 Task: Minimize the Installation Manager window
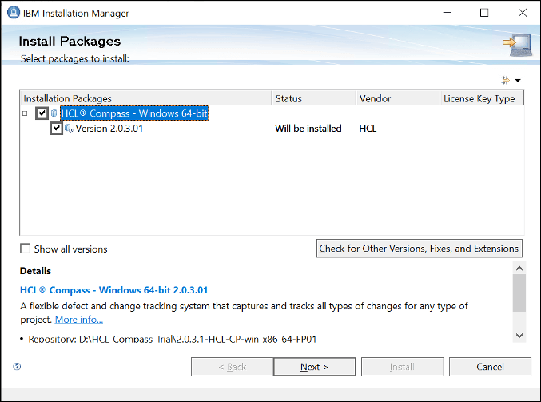coord(448,13)
